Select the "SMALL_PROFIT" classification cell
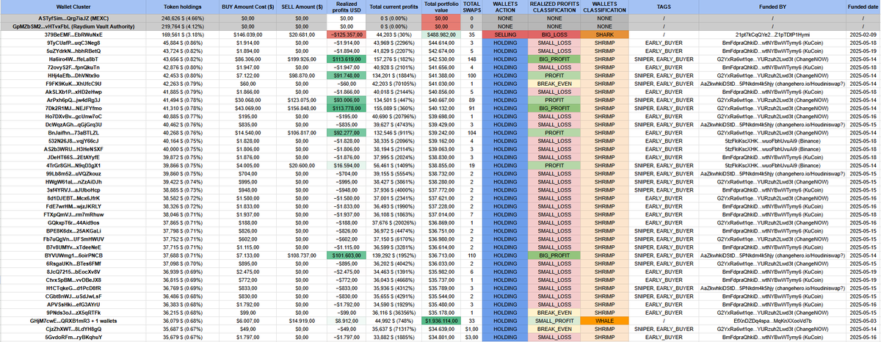 pos(556,321)
